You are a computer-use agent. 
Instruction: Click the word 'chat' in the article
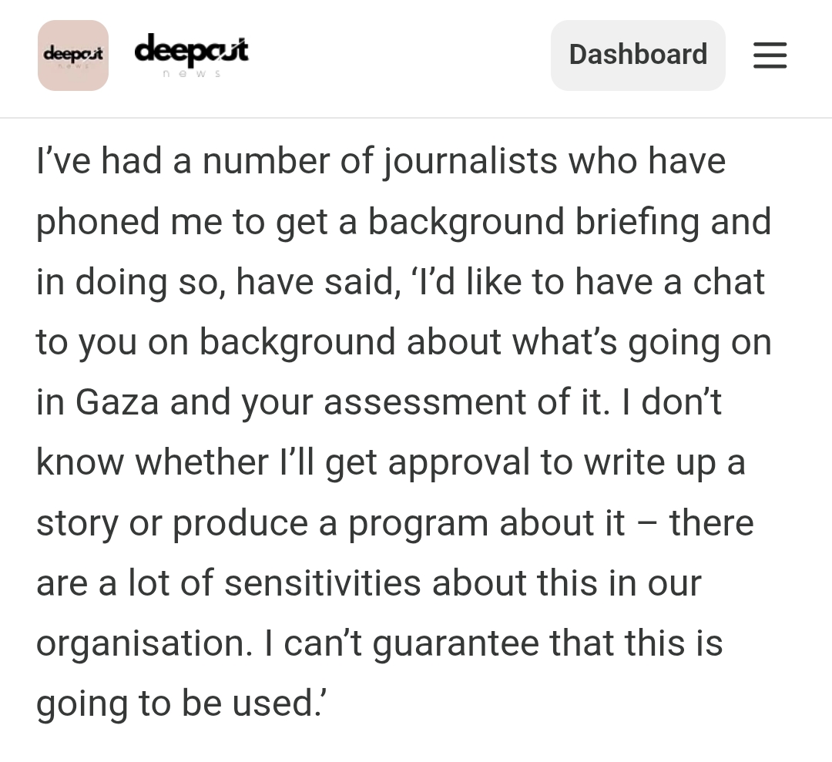pos(729,282)
